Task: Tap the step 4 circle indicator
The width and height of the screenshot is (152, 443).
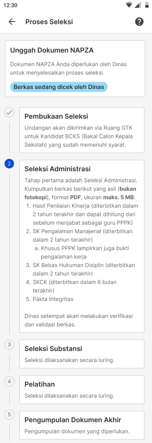Action: [x=9, y=382]
